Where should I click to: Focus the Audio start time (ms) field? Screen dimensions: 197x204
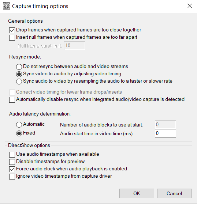pyautogui.click(x=166, y=133)
